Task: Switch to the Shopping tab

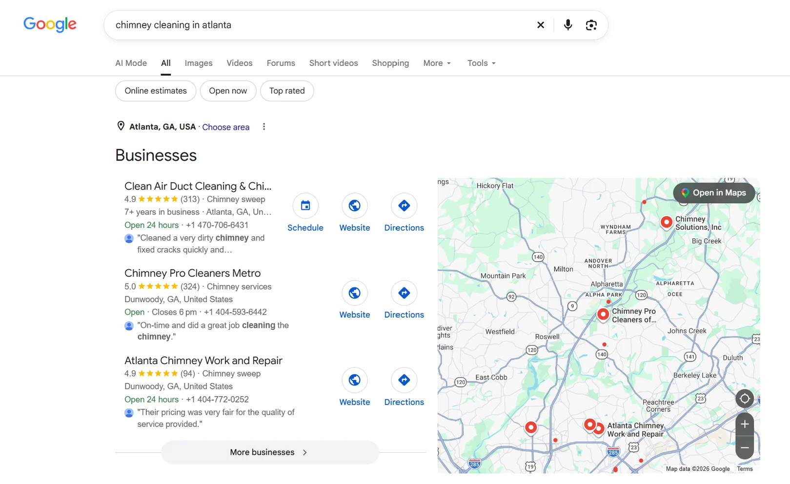Action: click(390, 63)
